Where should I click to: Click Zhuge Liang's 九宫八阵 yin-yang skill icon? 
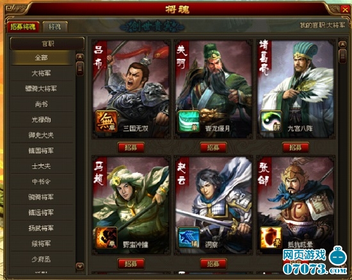pos(271,121)
